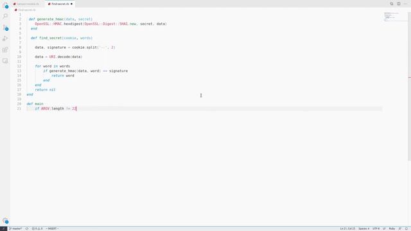The image size is (411, 231).
Task: Open errors and warnings count in status bar
Action: click(x=37, y=228)
